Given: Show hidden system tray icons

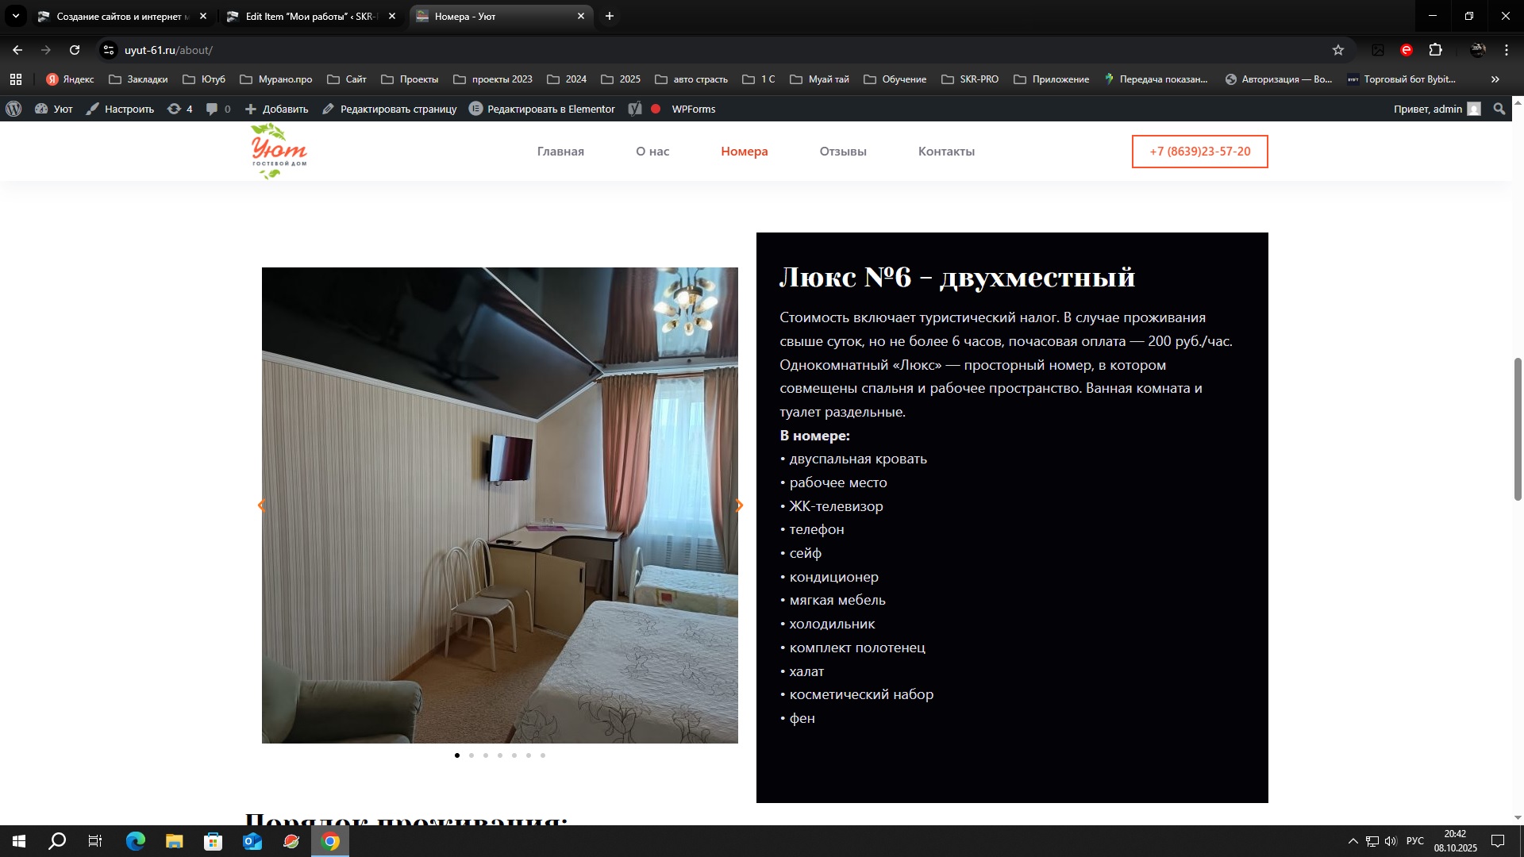Looking at the screenshot, I should [x=1353, y=841].
